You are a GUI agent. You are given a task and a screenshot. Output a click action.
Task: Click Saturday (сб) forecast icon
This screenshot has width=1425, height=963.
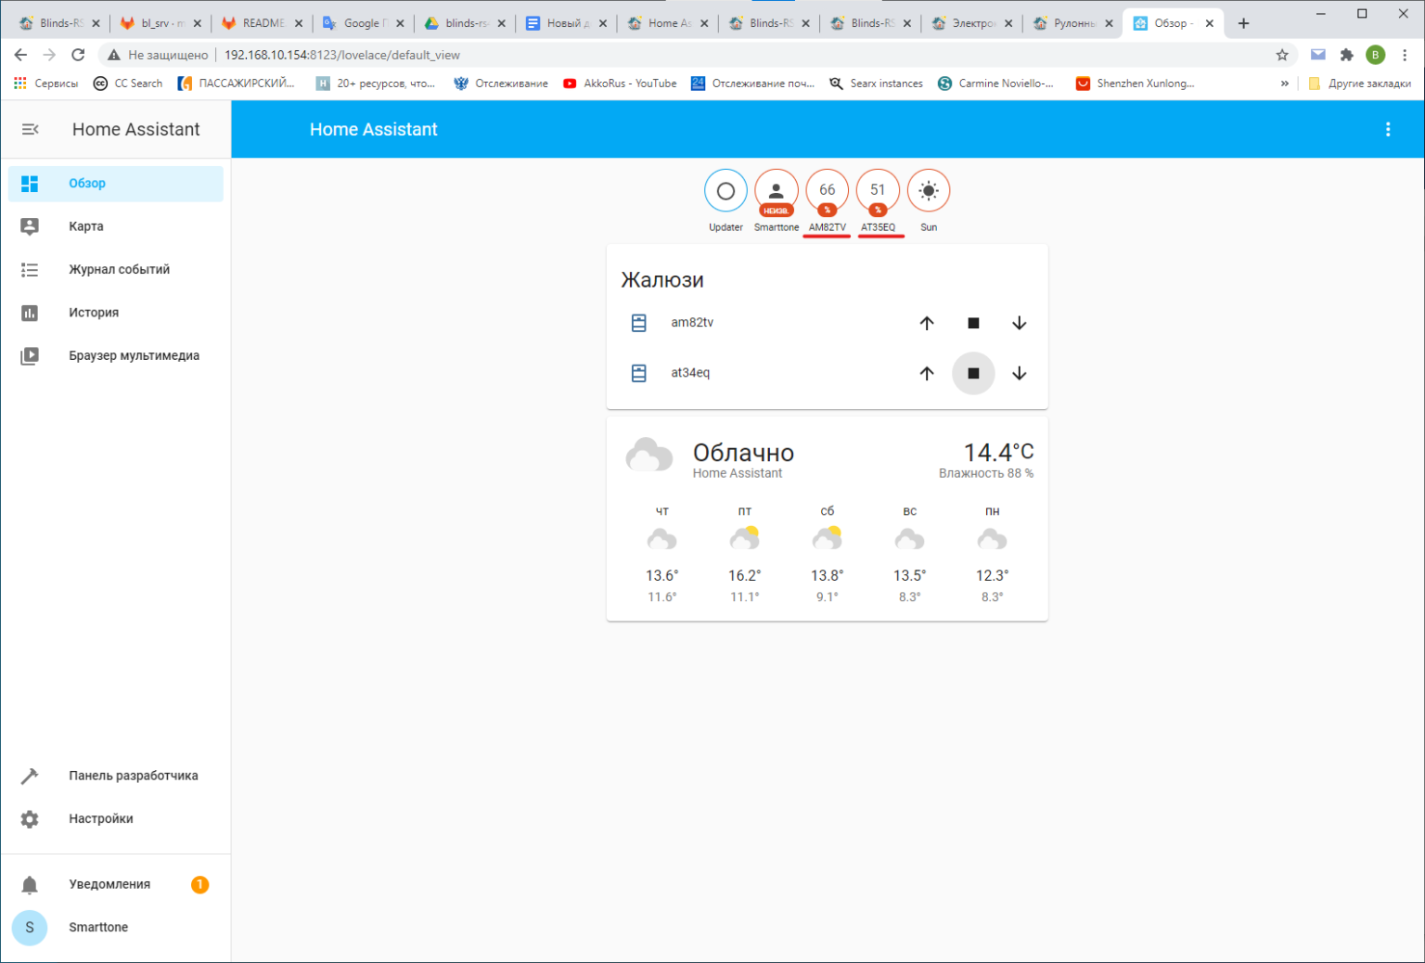[827, 538]
